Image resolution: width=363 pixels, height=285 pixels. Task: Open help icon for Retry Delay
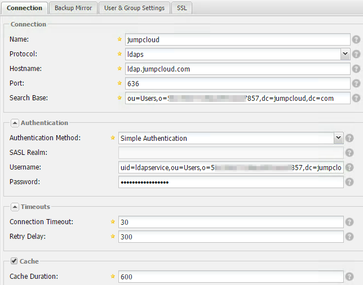[349, 237]
